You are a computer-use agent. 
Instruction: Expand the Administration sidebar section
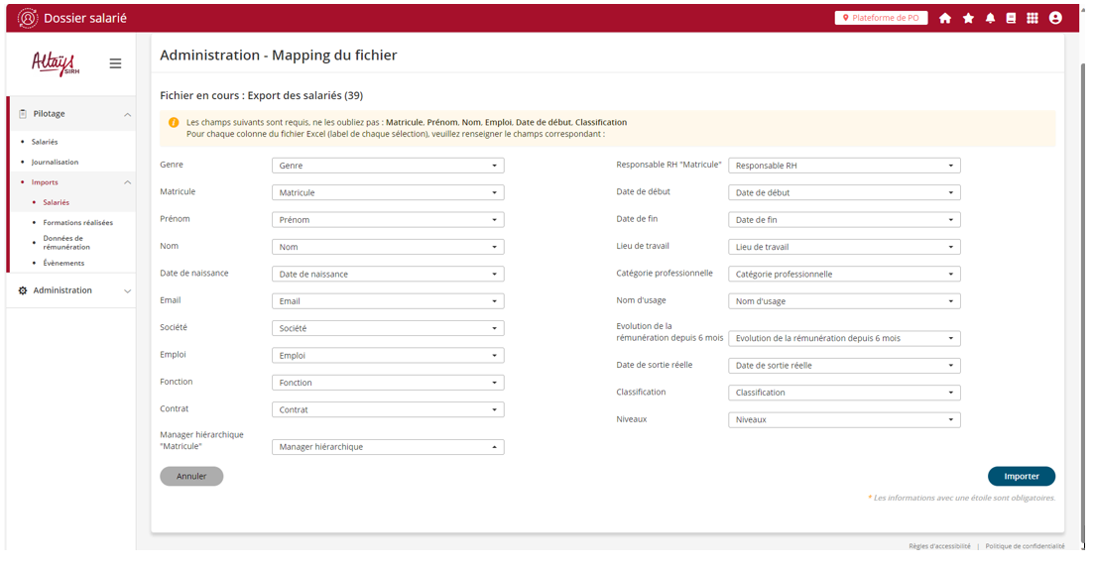click(127, 291)
